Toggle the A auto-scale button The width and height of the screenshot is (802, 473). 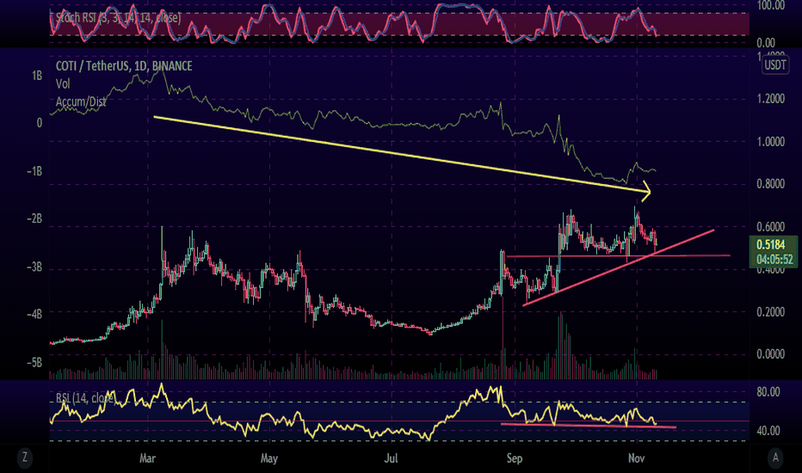(775, 458)
